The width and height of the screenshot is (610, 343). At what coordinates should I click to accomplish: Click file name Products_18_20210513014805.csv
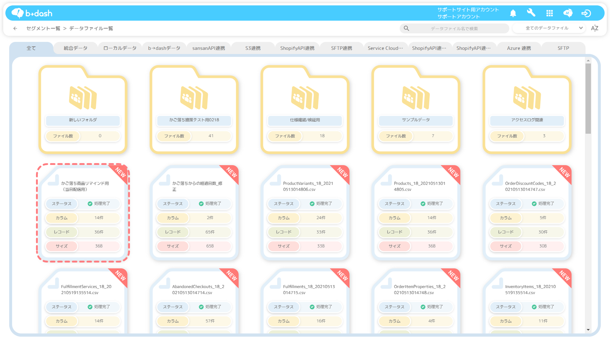pyautogui.click(x=419, y=186)
